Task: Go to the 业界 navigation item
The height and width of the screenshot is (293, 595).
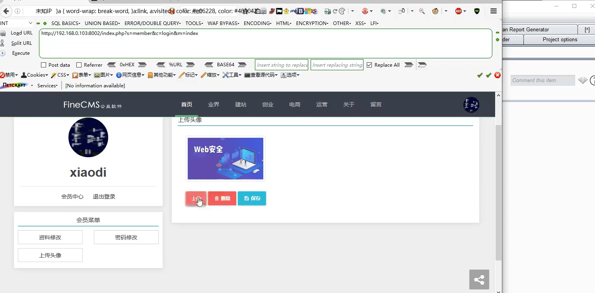Action: pos(214,104)
